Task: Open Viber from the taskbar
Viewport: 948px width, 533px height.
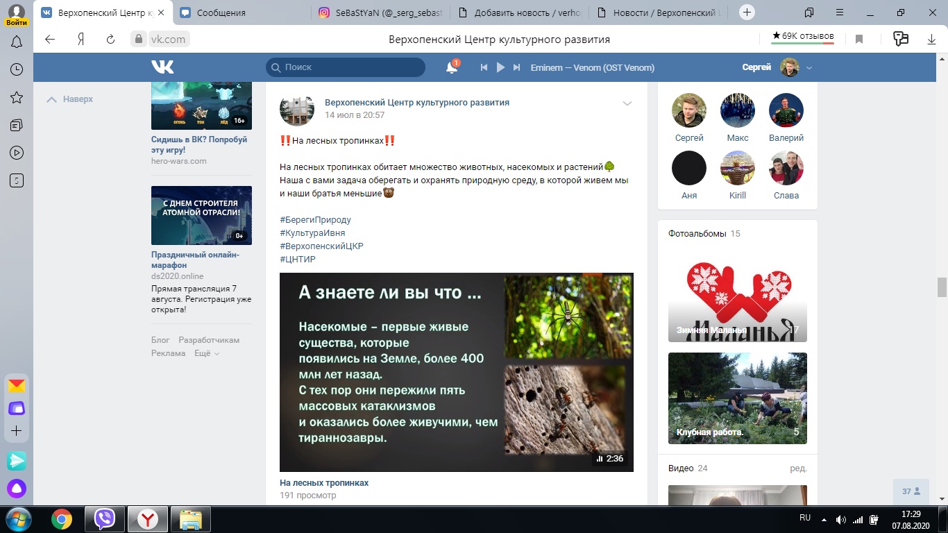Action: point(105,519)
